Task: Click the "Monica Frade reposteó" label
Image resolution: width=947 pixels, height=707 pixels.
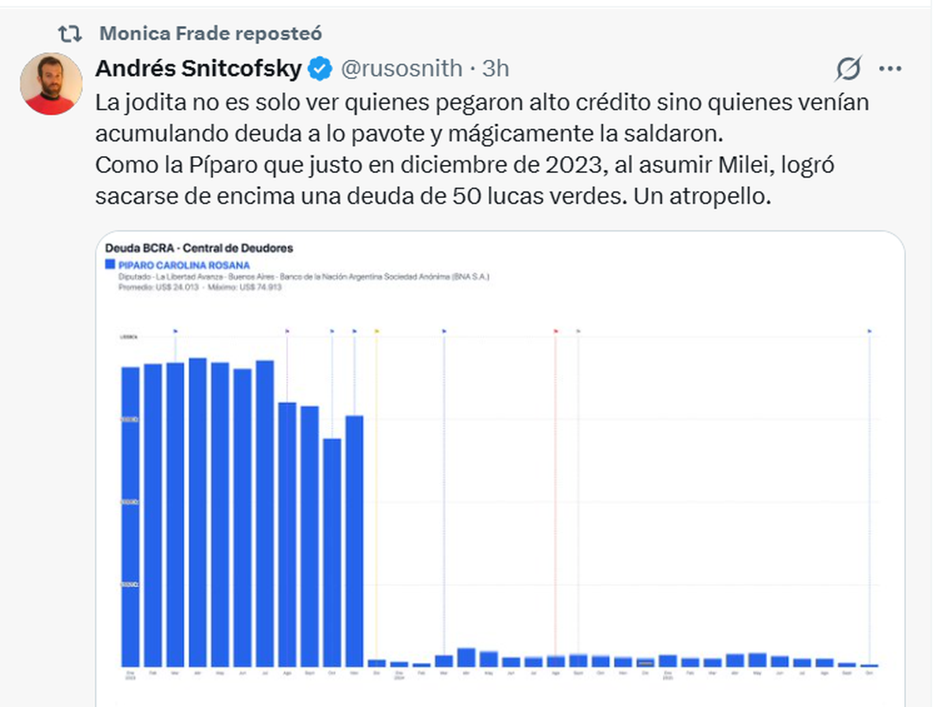Action: (211, 34)
